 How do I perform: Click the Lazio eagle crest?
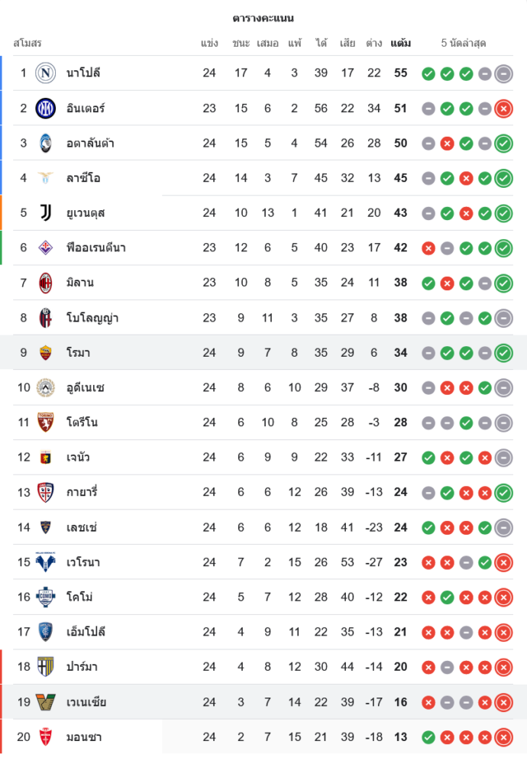tap(46, 178)
